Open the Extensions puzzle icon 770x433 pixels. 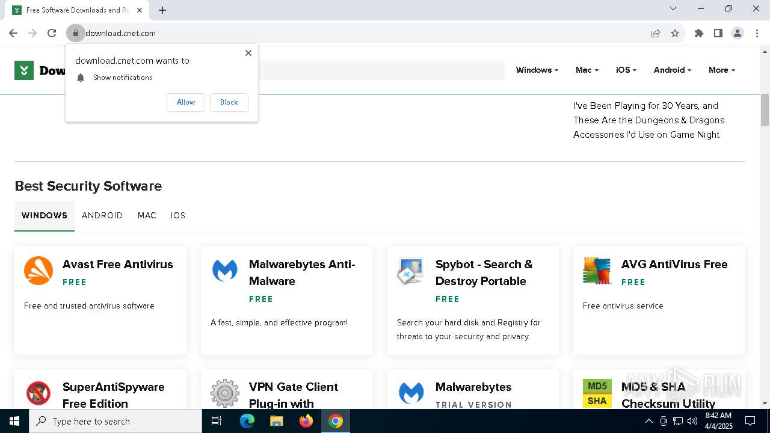699,33
